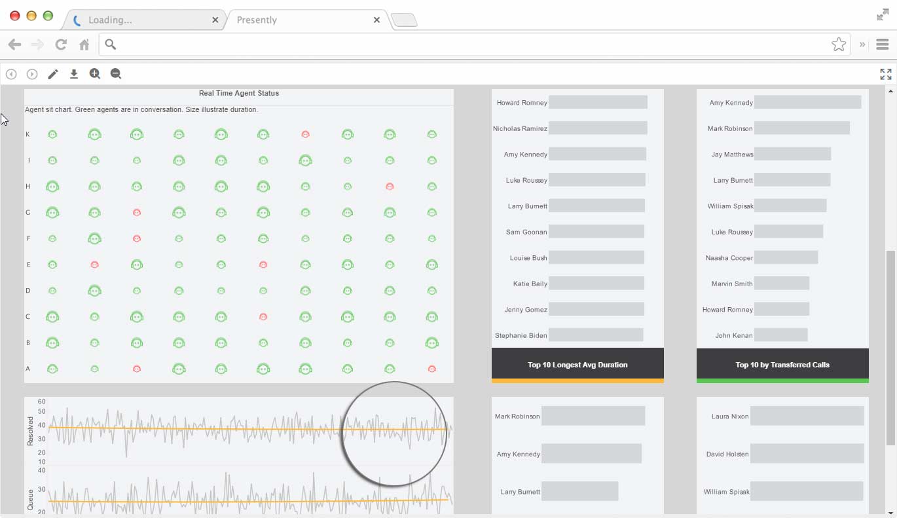This screenshot has height=518, width=897.
Task: Select the red agent in row H
Action: pos(390,187)
